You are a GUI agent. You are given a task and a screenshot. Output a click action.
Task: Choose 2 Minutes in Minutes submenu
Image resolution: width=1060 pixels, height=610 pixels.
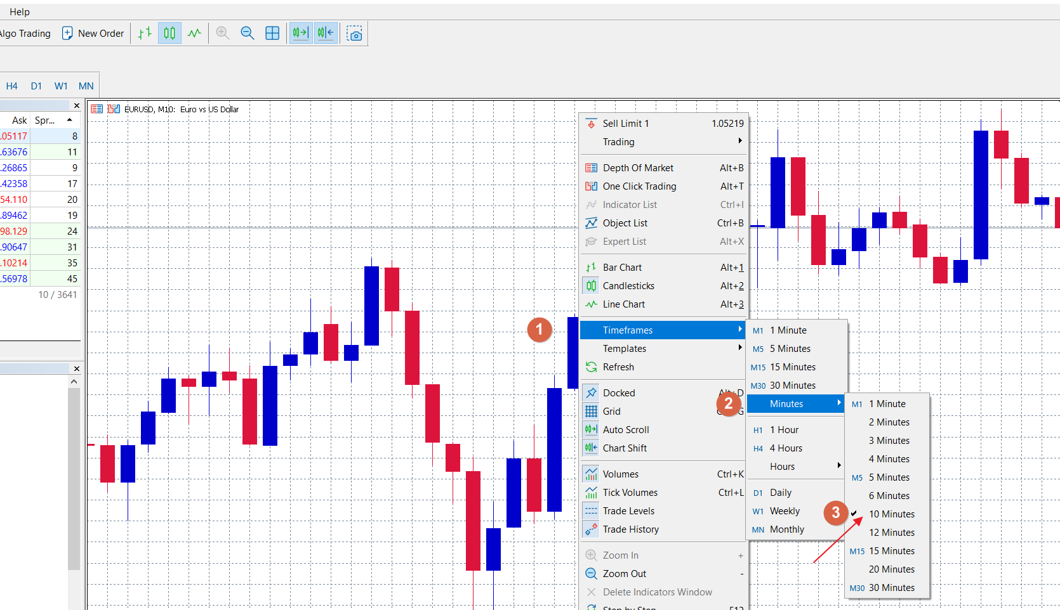click(887, 422)
